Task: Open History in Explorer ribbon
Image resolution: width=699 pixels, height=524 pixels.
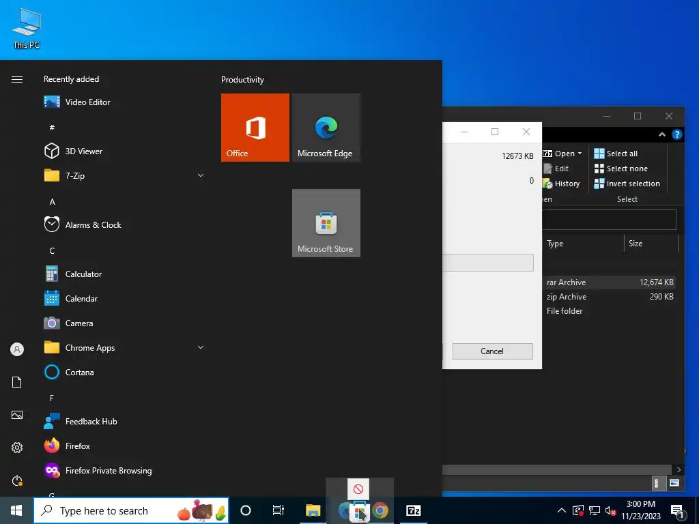Action: point(561,184)
